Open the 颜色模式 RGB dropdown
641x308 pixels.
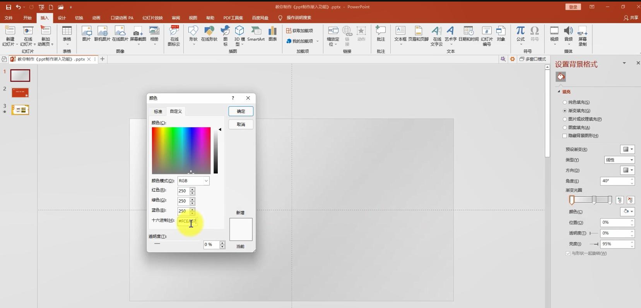[x=193, y=181]
